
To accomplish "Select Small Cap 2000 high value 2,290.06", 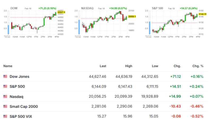I will (124, 106).
